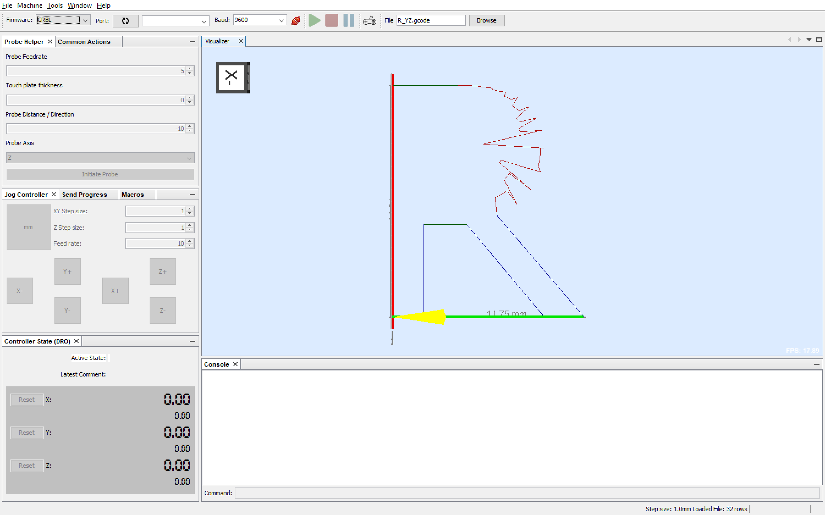Open the Machine menu

pos(30,5)
